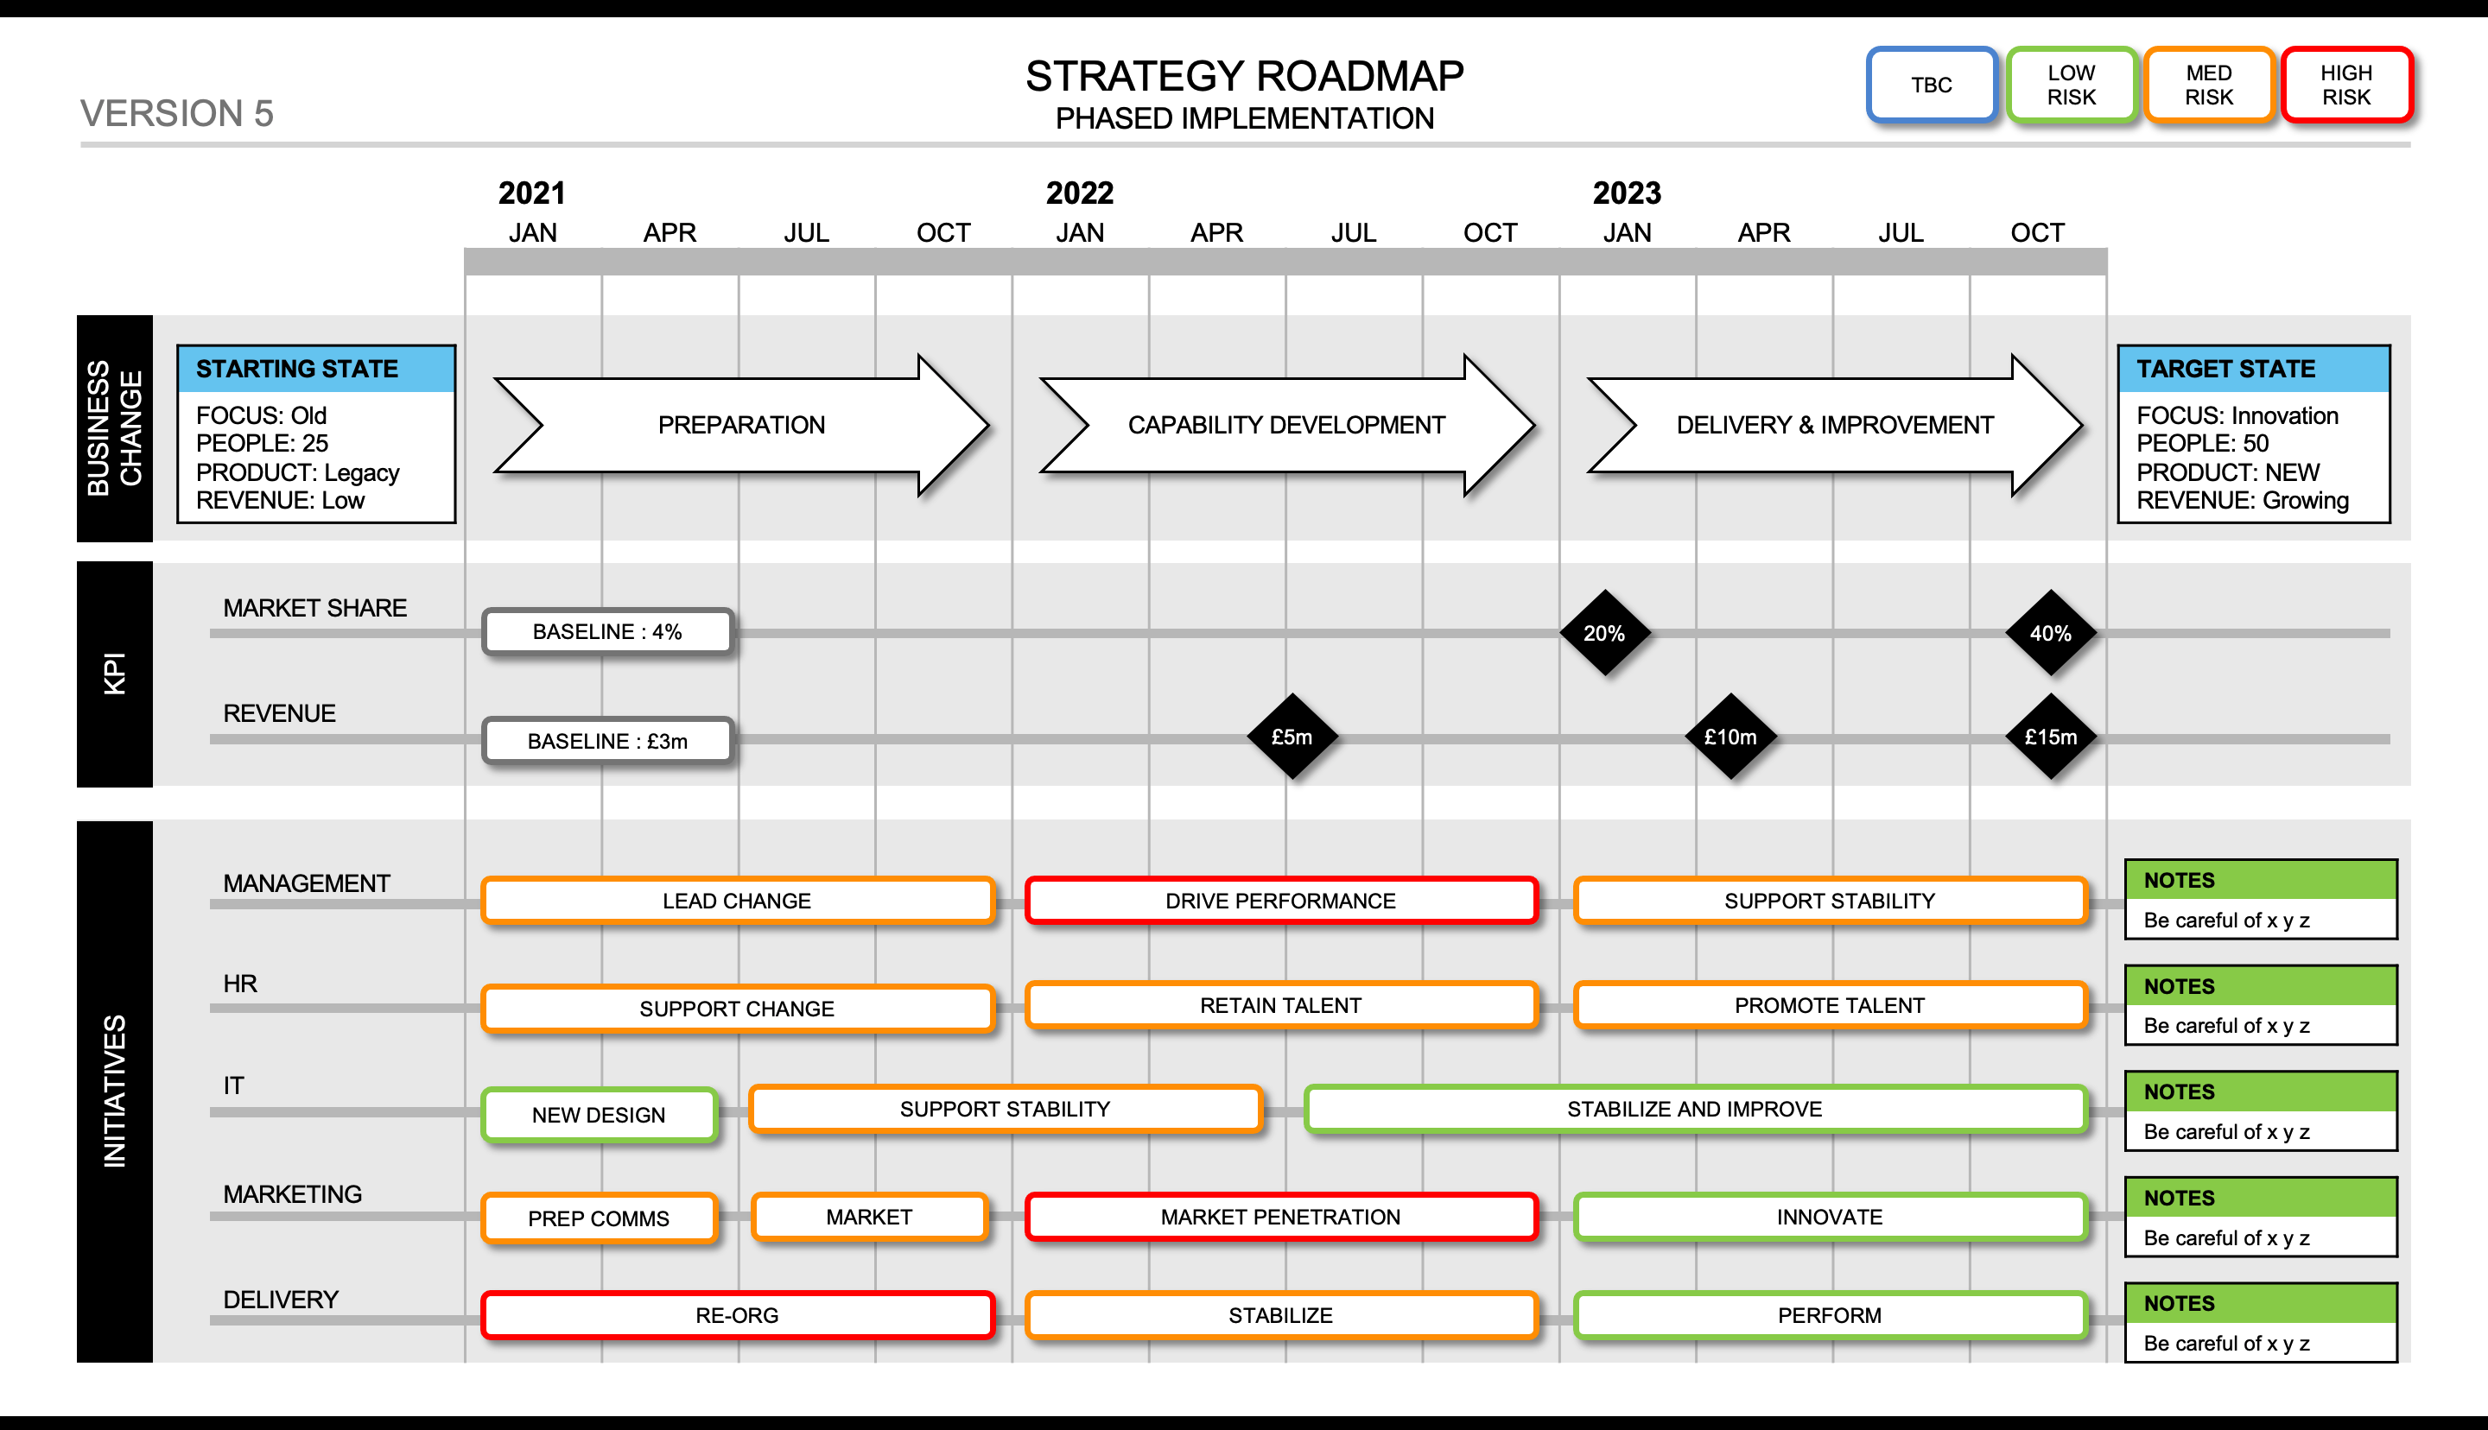Toggle the DRIVE PERFORMANCE high-risk task bar
Screen dimensions: 2488x1430
[1285, 902]
